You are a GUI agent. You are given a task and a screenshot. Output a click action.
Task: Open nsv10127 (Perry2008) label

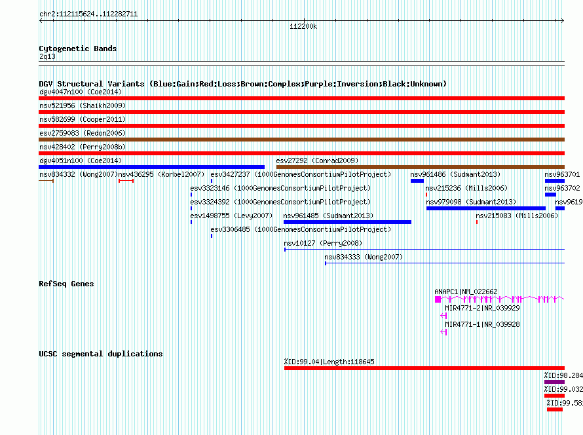click(x=323, y=243)
